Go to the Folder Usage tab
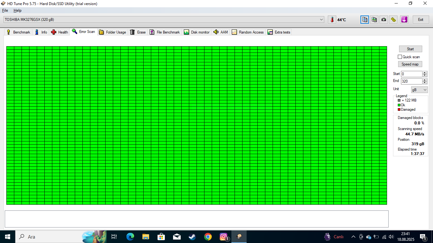 113,32
